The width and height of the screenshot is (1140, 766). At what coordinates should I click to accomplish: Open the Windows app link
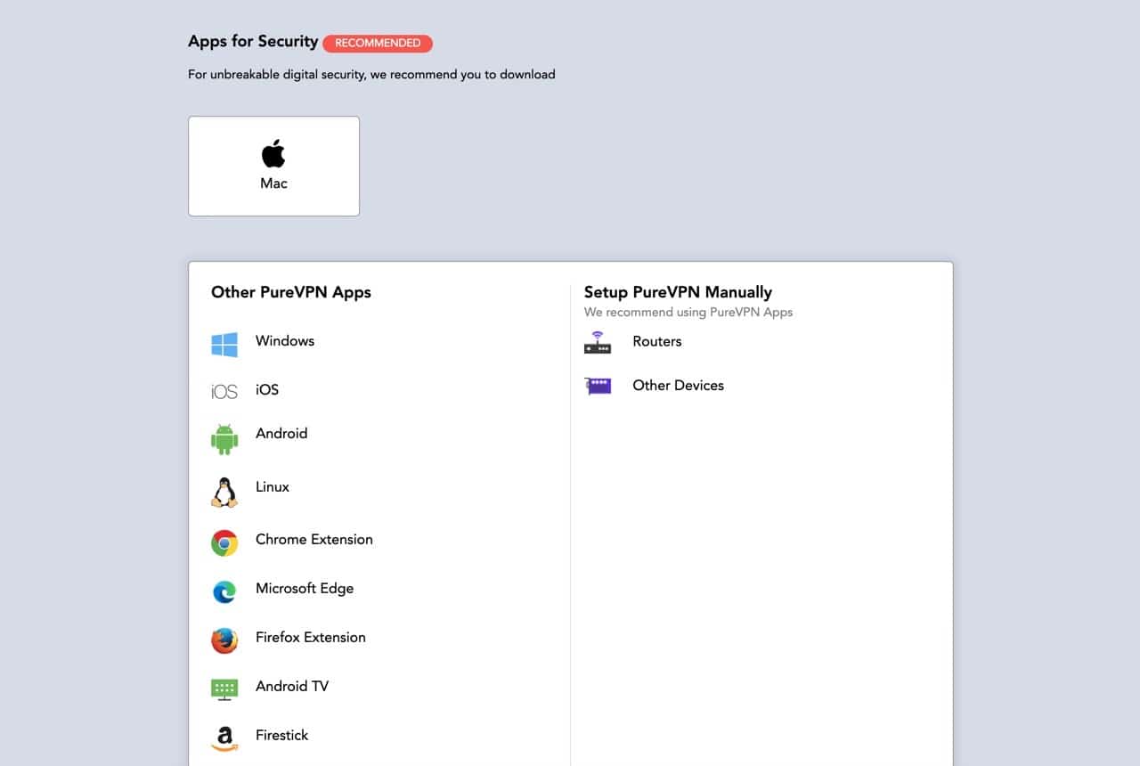(285, 341)
